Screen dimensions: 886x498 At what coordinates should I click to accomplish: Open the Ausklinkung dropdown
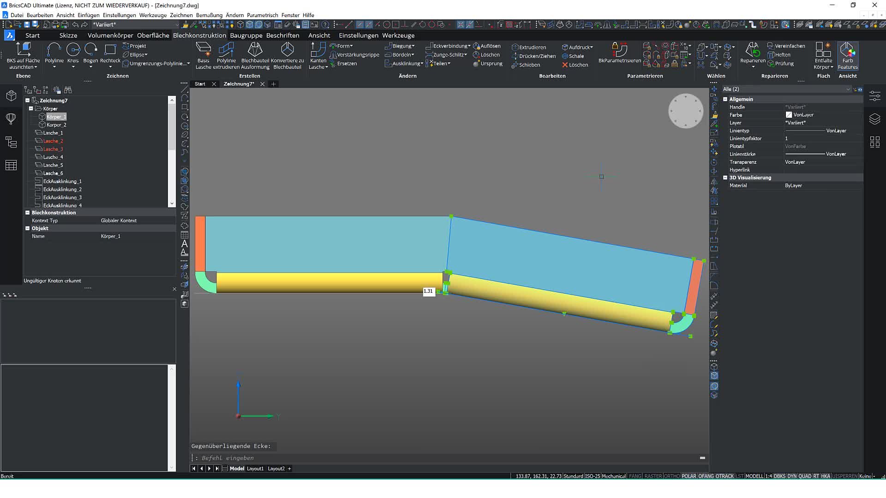pos(404,64)
